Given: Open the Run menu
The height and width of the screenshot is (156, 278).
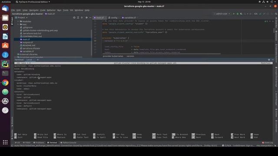Looking at the screenshot, I should pyautogui.click(x=59, y=10).
